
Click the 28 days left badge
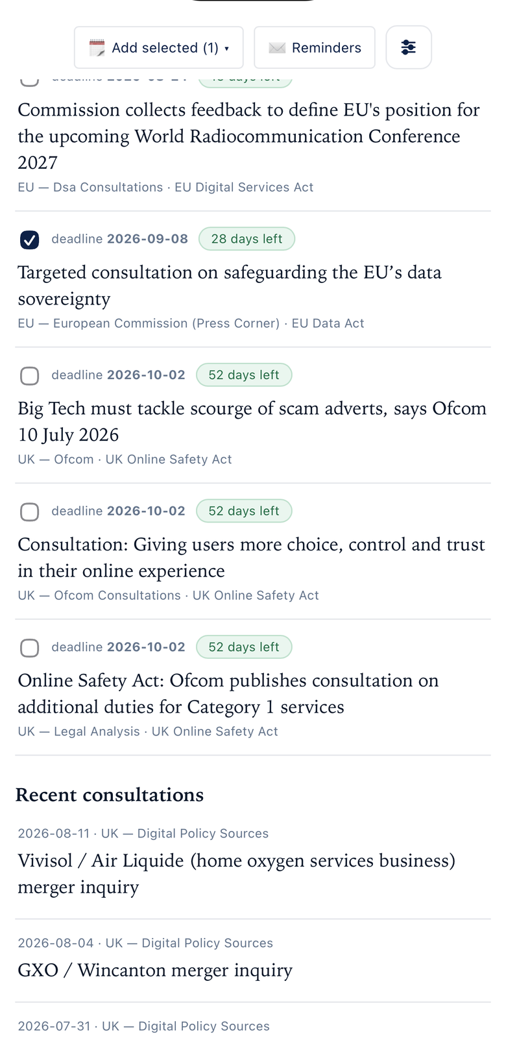click(247, 239)
